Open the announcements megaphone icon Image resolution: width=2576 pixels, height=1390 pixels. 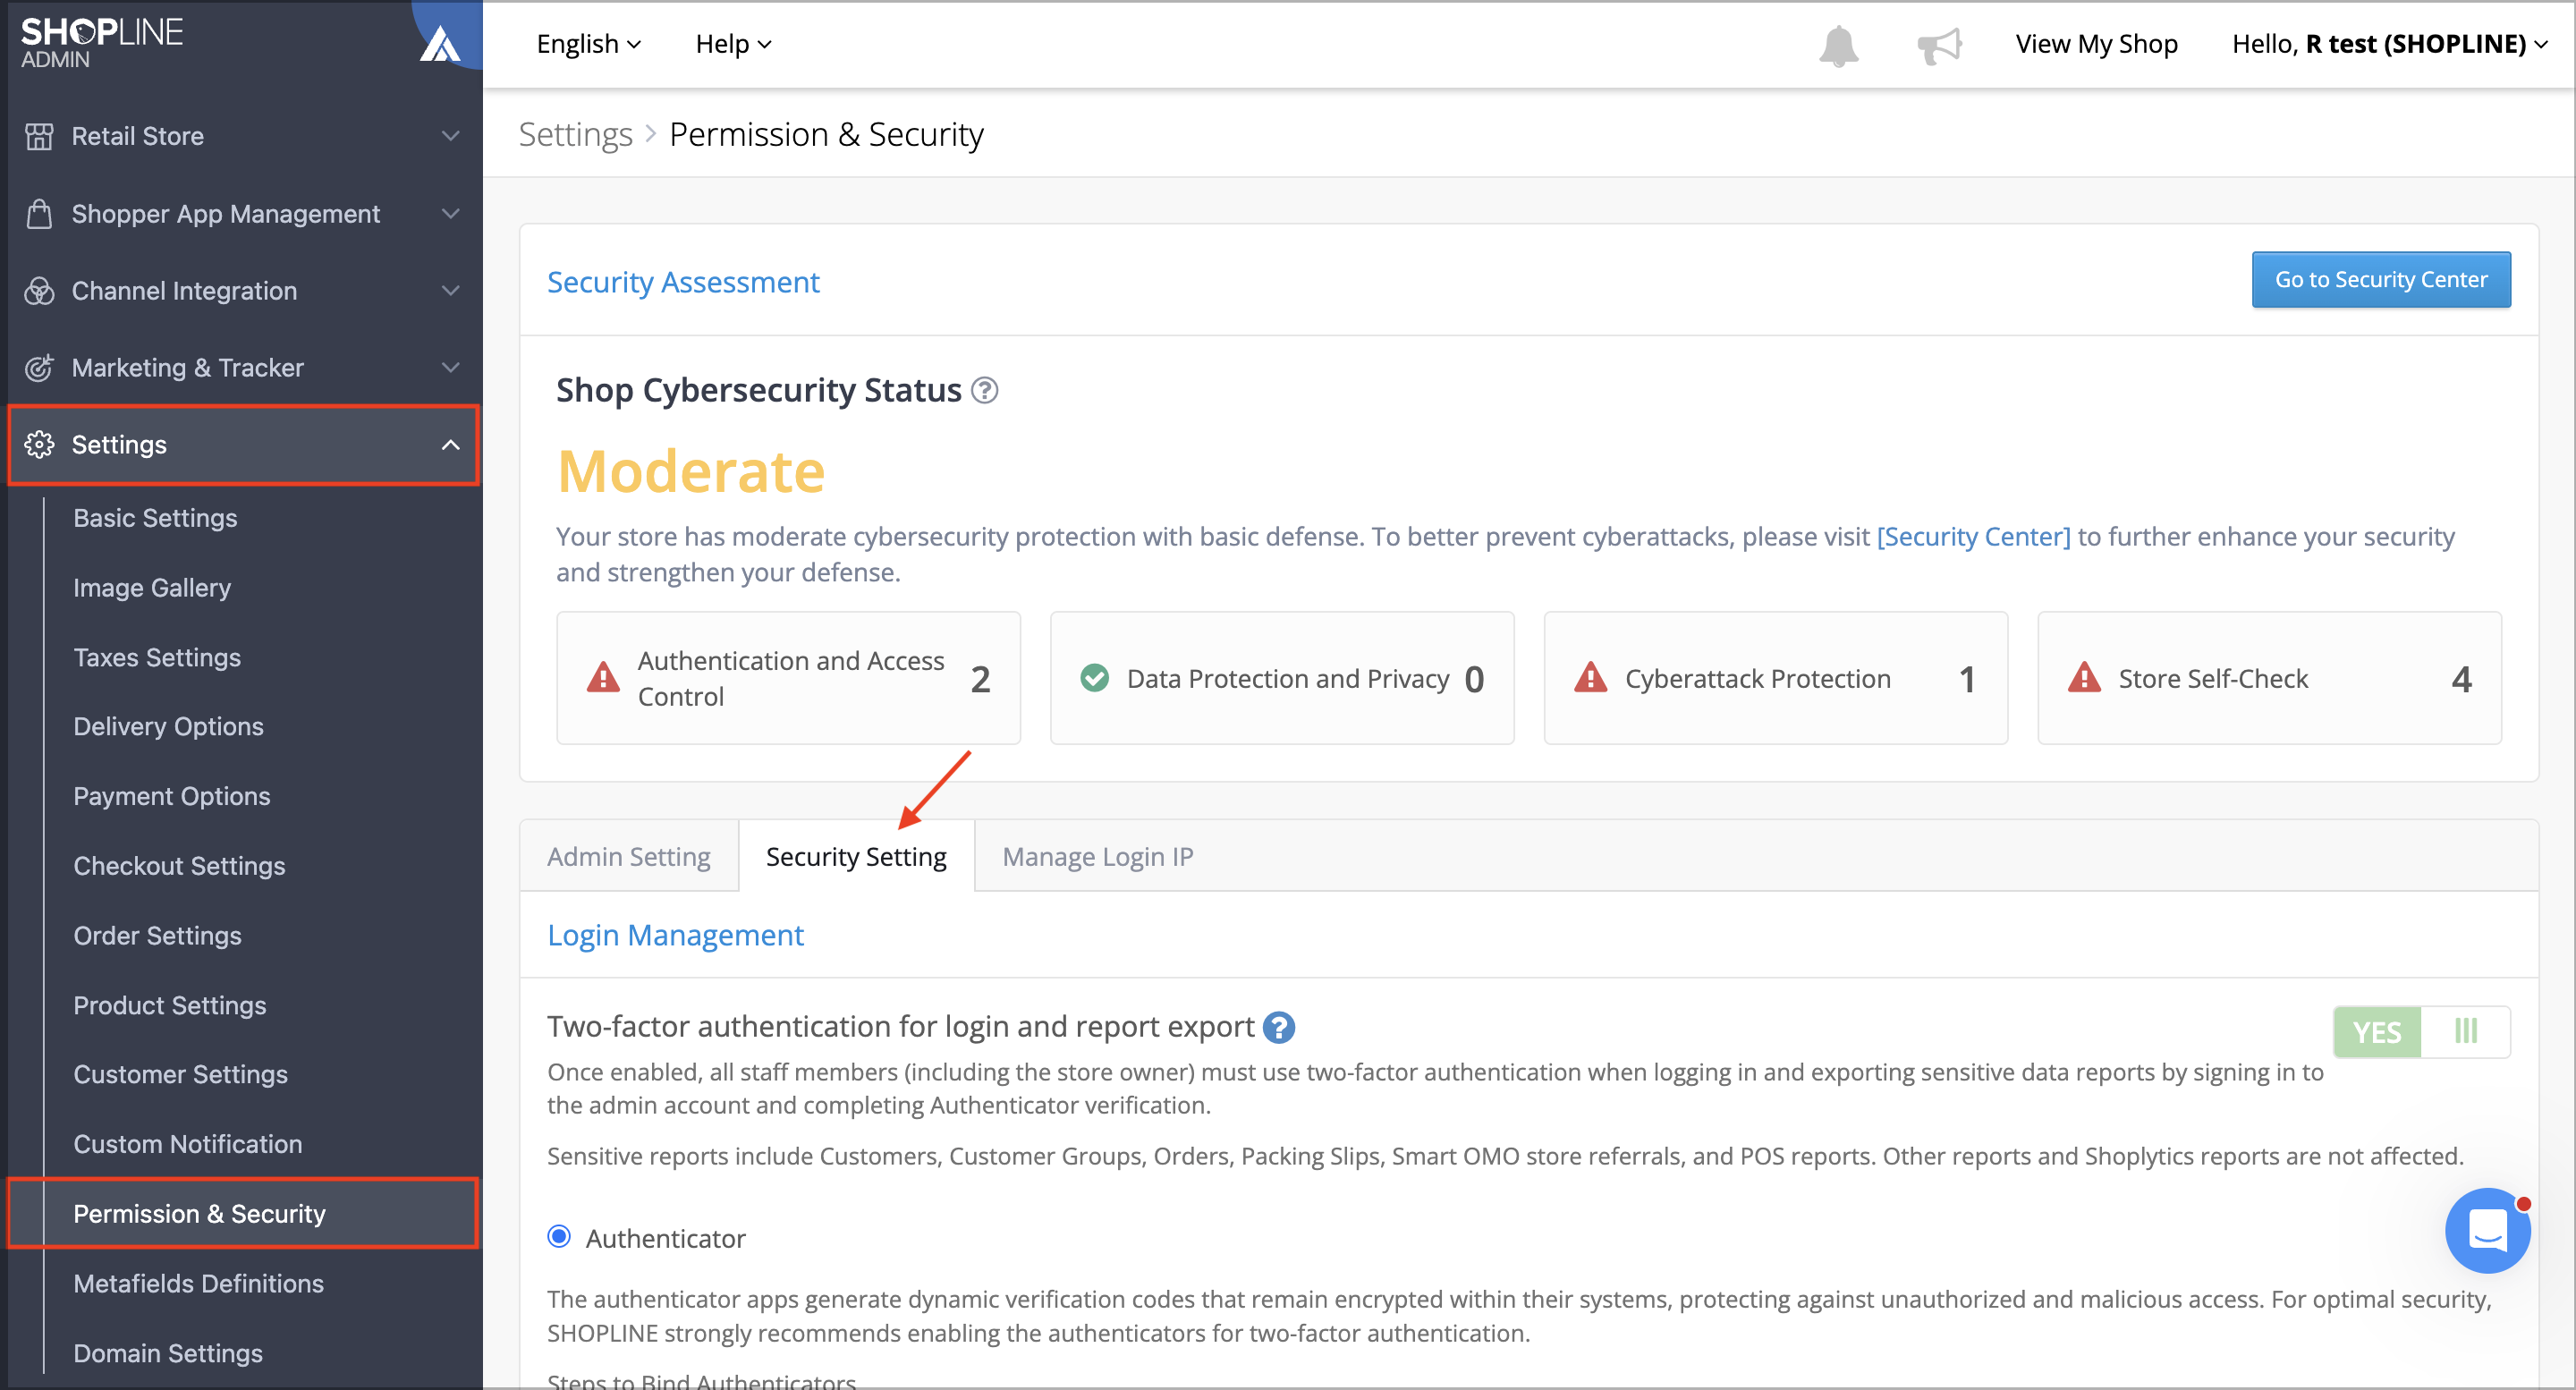(x=1939, y=45)
